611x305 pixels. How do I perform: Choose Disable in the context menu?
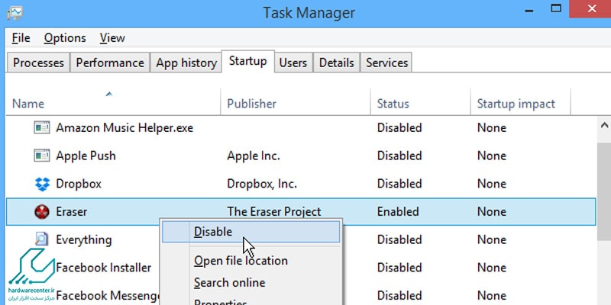pos(251,232)
